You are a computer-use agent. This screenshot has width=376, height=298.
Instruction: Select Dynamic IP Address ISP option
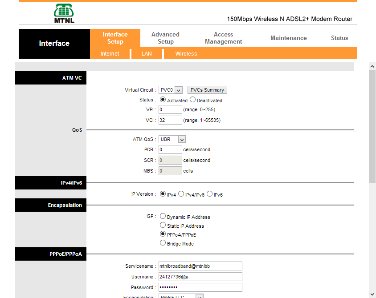tap(163, 216)
